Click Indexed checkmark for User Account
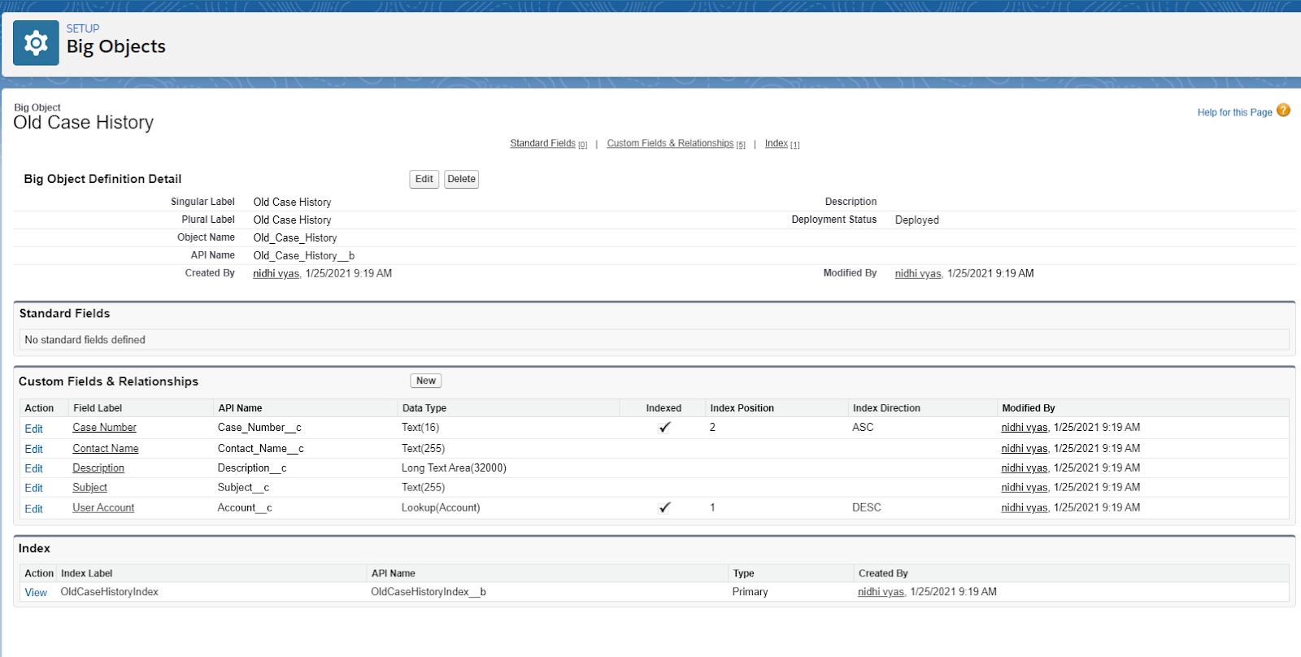 [x=664, y=507]
